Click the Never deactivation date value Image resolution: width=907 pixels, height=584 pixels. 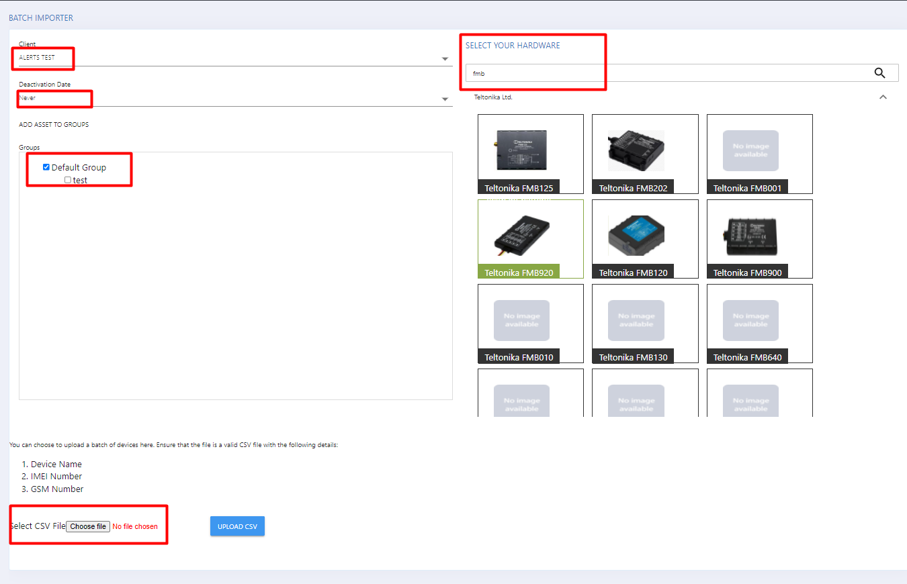tap(27, 98)
